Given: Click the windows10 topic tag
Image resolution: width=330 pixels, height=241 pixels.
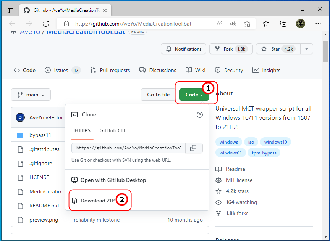Looking at the screenshot, I should [x=275, y=142].
